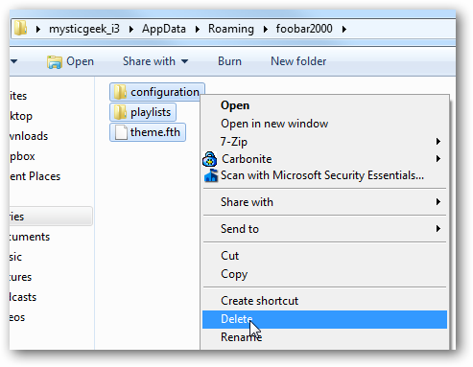473x367 pixels.
Task: Go to AppData in the breadcrumb path
Action: (164, 29)
